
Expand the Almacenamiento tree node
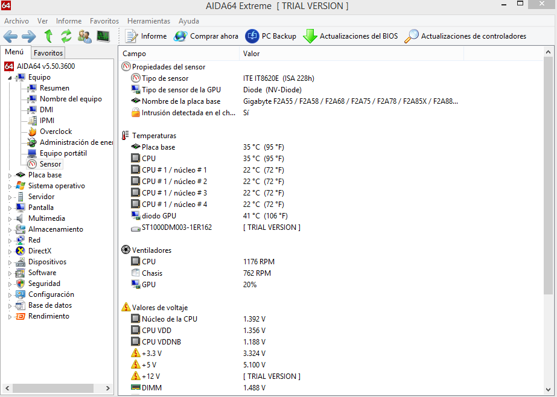pos(10,230)
